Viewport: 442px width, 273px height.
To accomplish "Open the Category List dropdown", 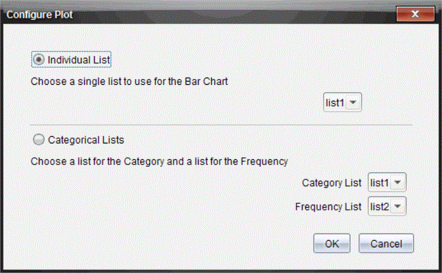I will pyautogui.click(x=387, y=182).
